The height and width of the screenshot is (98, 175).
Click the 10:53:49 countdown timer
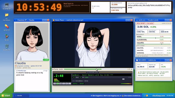pos(39,7)
